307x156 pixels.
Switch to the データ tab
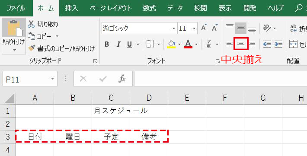(175, 8)
